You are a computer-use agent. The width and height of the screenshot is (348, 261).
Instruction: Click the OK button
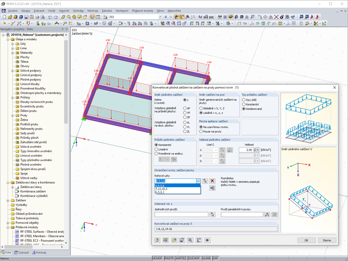point(306,240)
